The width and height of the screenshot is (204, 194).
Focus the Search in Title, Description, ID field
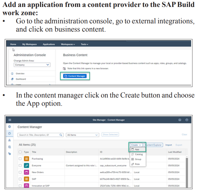pos(40,135)
